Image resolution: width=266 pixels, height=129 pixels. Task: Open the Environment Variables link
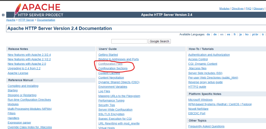[x=113, y=87]
